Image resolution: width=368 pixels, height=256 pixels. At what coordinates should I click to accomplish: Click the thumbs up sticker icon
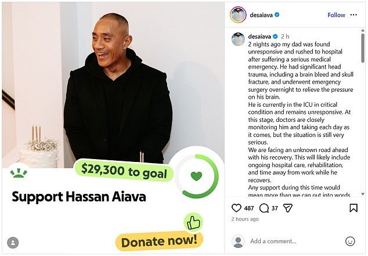pos(193,222)
